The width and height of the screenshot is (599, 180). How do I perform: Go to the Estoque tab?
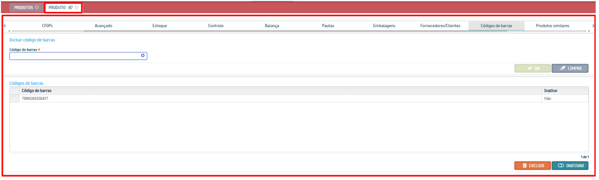point(159,26)
